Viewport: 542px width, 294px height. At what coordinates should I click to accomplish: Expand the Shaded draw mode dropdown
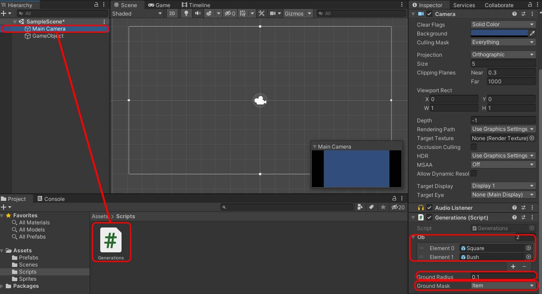click(x=137, y=13)
